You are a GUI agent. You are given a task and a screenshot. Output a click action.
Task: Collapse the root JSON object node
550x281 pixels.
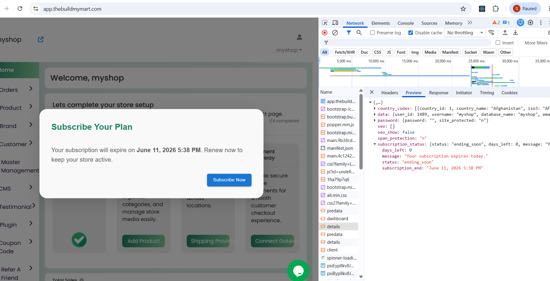pos(370,102)
